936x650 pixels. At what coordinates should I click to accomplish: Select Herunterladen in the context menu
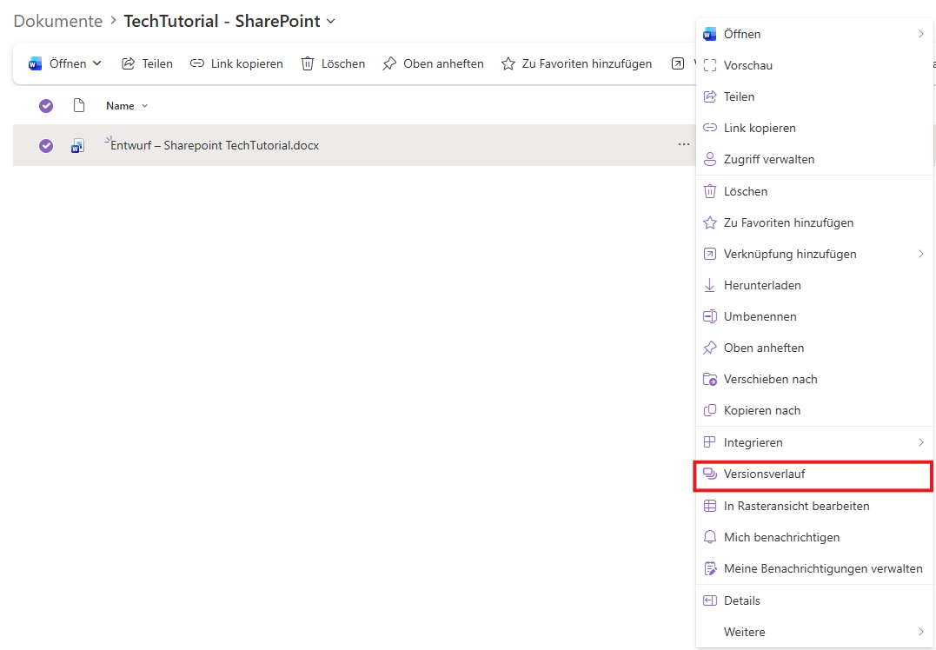815,285
